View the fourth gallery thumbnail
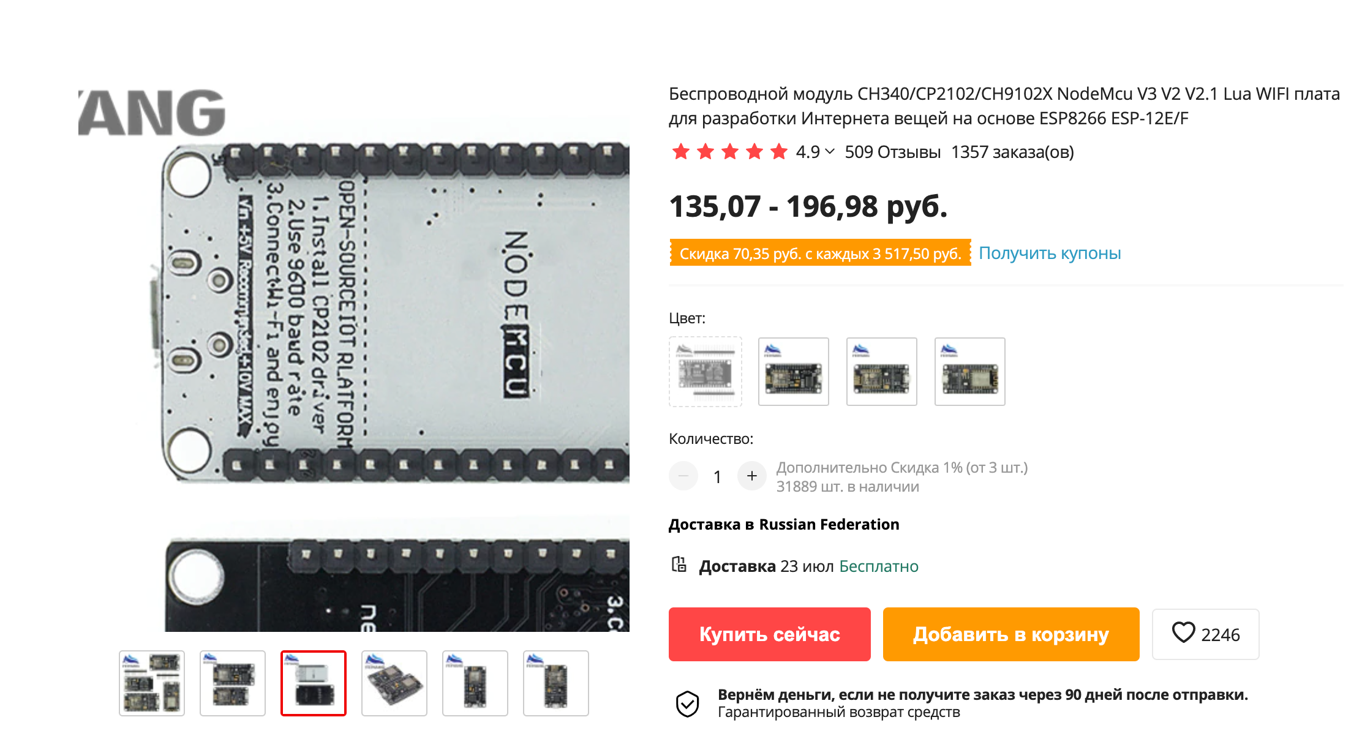1362x747 pixels. coord(394,683)
